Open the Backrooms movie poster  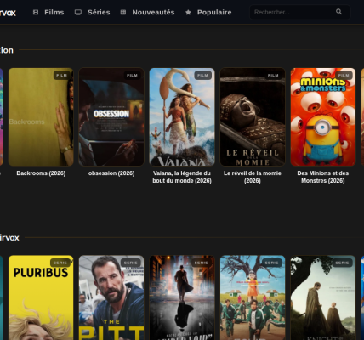point(41,116)
